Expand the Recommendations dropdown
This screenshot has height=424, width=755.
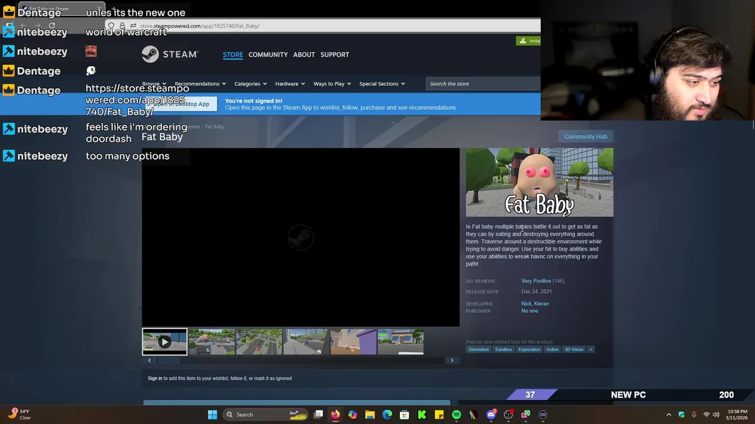pos(200,84)
